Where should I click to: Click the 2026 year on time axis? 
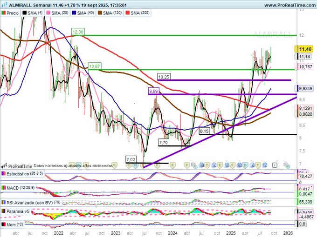[288, 233]
